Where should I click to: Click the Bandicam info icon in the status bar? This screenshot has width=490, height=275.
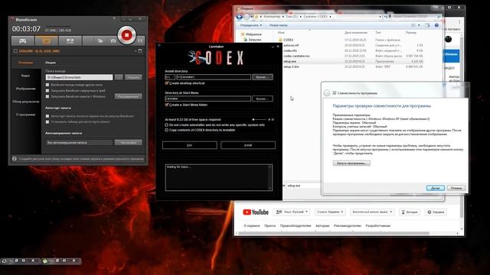pyautogui.click(x=15, y=159)
